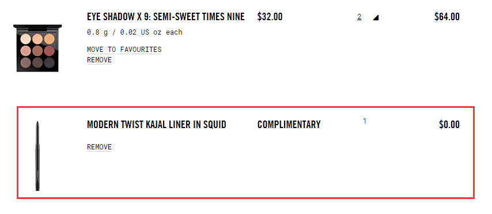The height and width of the screenshot is (214, 492).
Task: Click the 0.8 g size description text
Action: click(135, 32)
